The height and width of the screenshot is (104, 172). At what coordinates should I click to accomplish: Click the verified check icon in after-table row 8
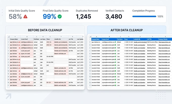pos(116,59)
